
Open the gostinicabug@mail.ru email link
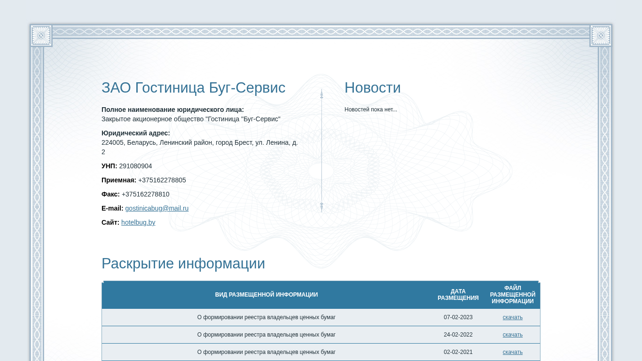pos(157,208)
